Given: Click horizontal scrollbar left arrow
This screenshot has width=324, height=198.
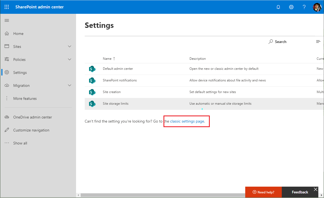Looking at the screenshot, I should 78,195.
